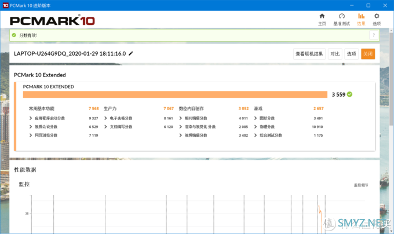Image resolution: width=394 pixels, height=234 pixels.
Task: Click the orange PCMark 10 Extended score bar
Action: (175, 94)
